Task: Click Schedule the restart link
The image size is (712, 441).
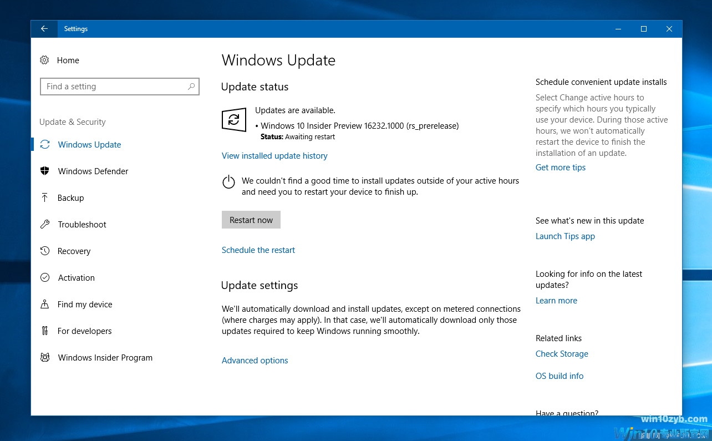Action: pyautogui.click(x=258, y=250)
